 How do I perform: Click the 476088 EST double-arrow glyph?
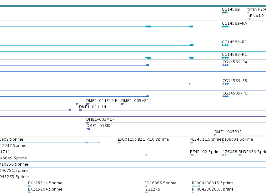224,155
